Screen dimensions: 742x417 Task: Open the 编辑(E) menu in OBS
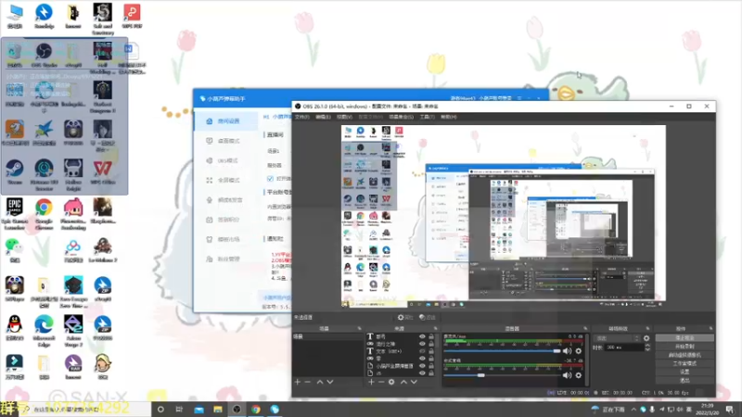point(323,117)
